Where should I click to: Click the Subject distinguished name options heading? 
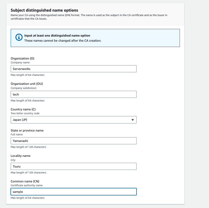pos(45,10)
